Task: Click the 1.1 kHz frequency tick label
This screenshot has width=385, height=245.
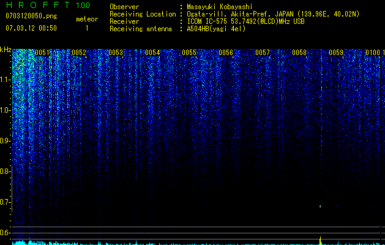Action: coord(5,80)
